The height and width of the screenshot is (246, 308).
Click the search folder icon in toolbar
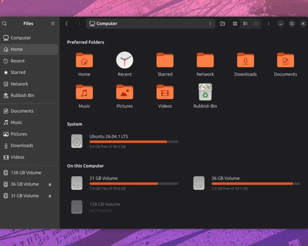tap(222, 24)
